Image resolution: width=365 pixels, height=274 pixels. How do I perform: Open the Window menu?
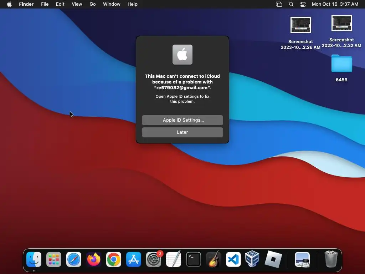(x=112, y=4)
